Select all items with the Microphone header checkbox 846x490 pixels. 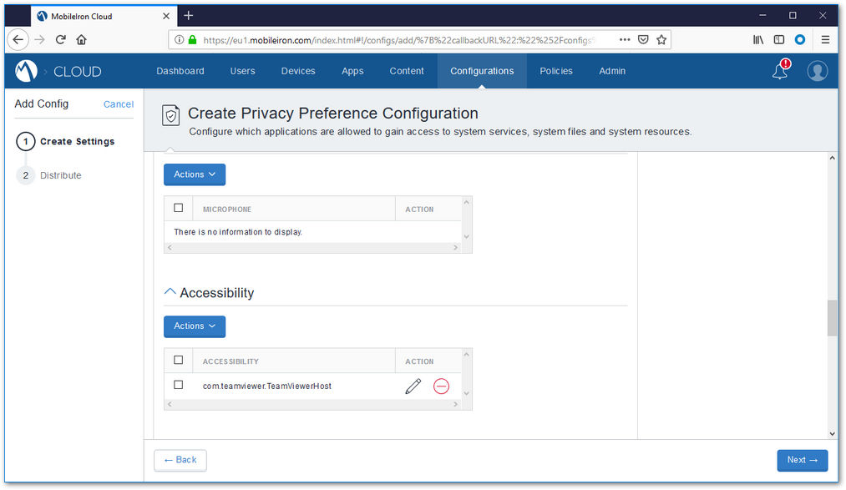pos(179,208)
